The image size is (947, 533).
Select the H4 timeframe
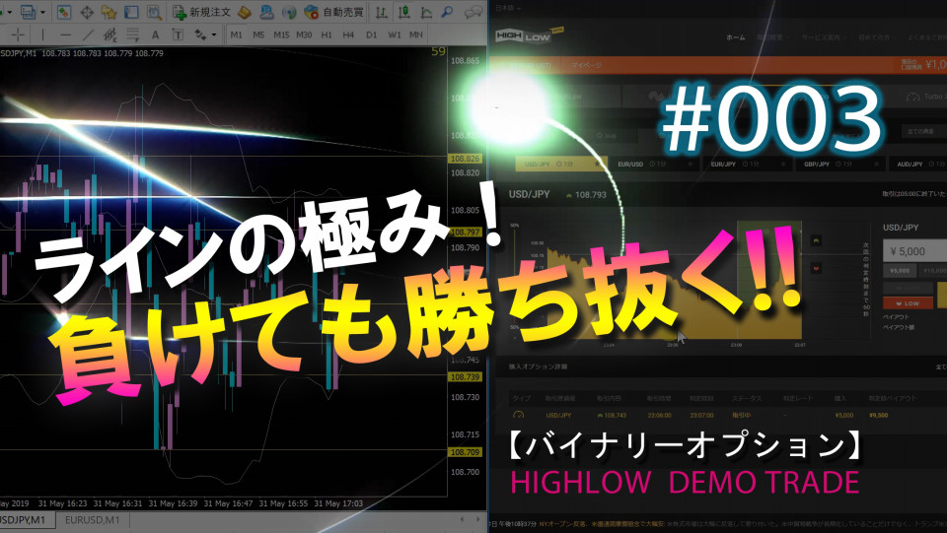coord(348,34)
